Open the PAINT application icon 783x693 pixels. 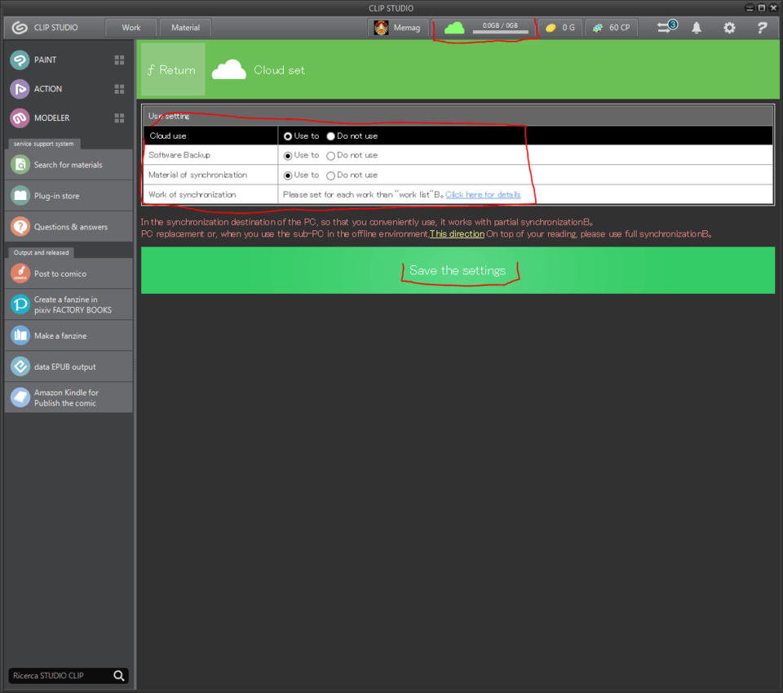click(x=20, y=60)
